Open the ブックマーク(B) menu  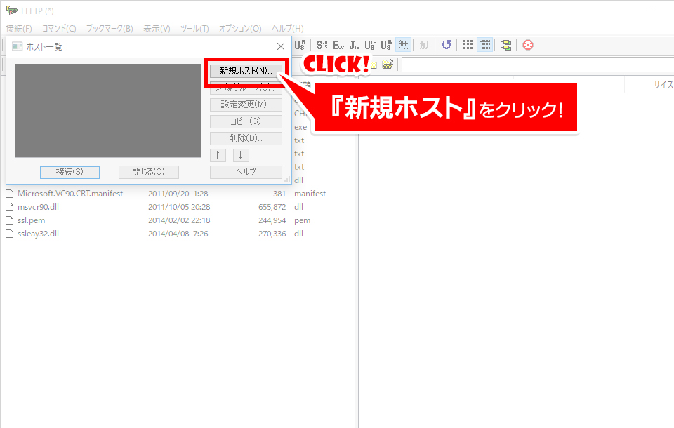[x=110, y=28]
